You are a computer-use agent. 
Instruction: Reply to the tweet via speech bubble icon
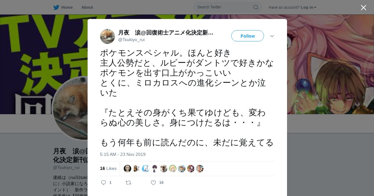(x=103, y=183)
